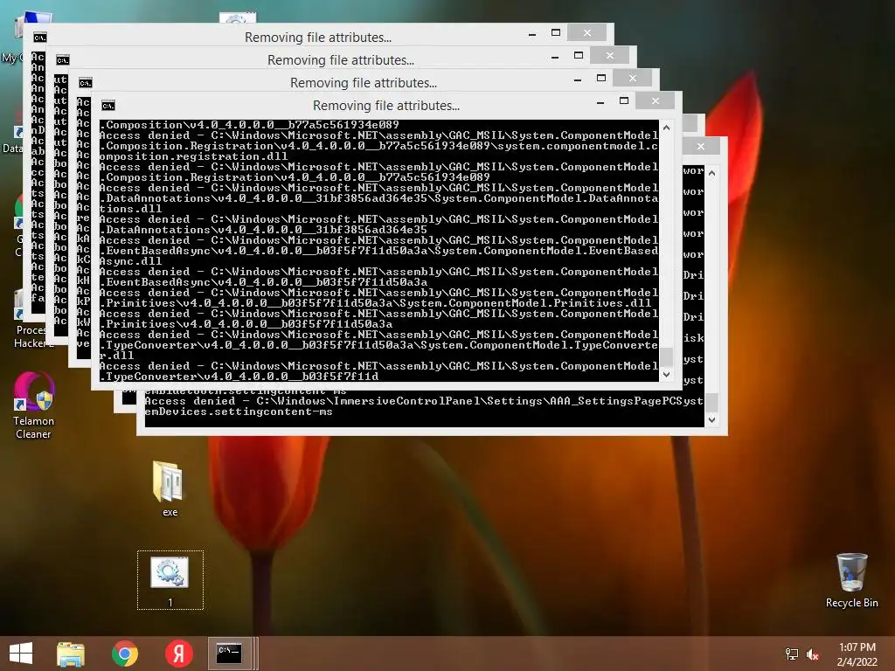Minimize the backmost Removing file attributes window
Viewport: 895px width, 671px height.
point(532,34)
